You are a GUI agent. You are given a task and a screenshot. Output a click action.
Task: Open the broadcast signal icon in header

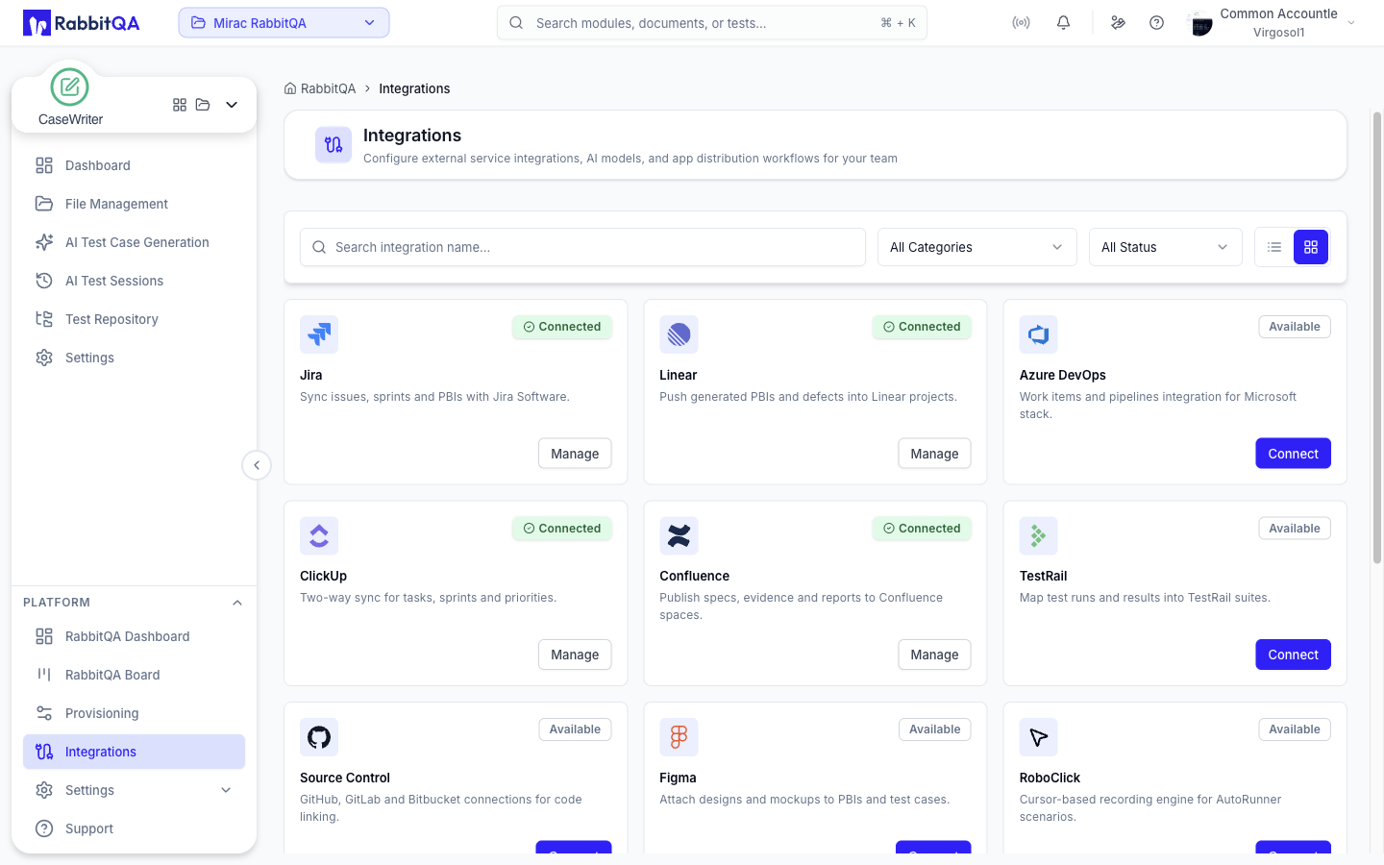pos(1021,23)
